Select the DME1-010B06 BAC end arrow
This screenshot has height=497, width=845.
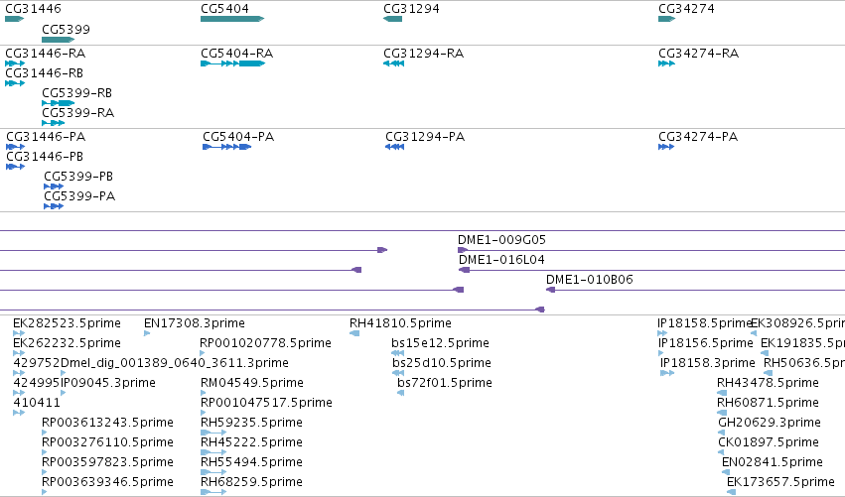[x=550, y=290]
